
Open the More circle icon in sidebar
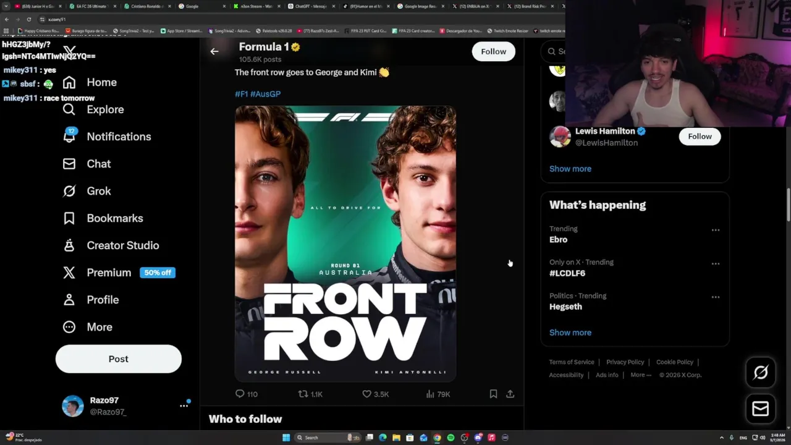point(69,327)
